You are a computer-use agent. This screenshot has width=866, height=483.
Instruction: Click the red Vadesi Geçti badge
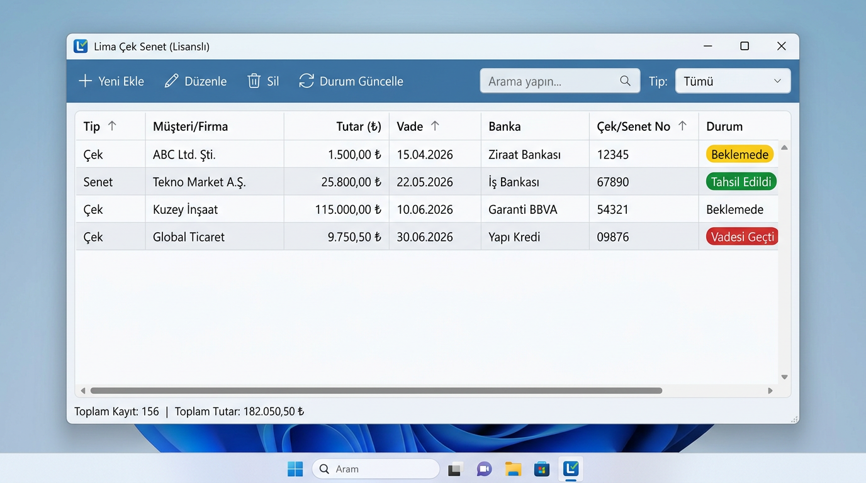[743, 237]
